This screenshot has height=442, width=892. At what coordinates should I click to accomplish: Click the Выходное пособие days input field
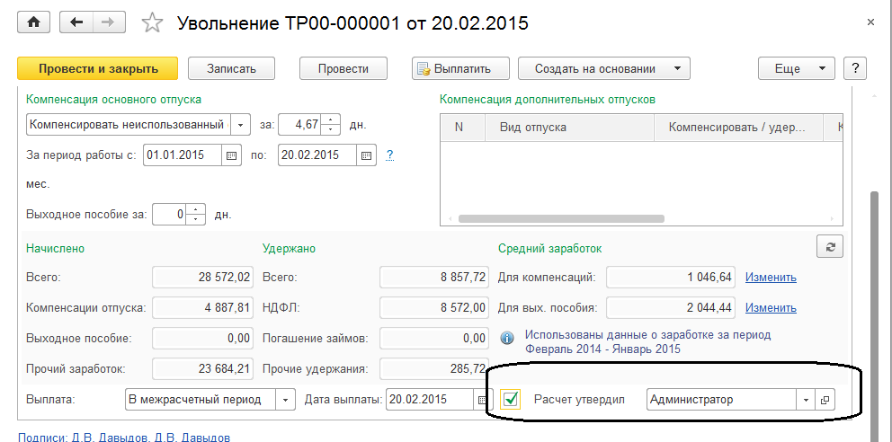click(171, 215)
